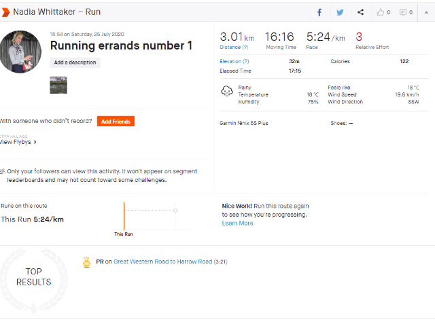Open the Learn More link
The height and width of the screenshot is (324, 435).
[x=237, y=223]
